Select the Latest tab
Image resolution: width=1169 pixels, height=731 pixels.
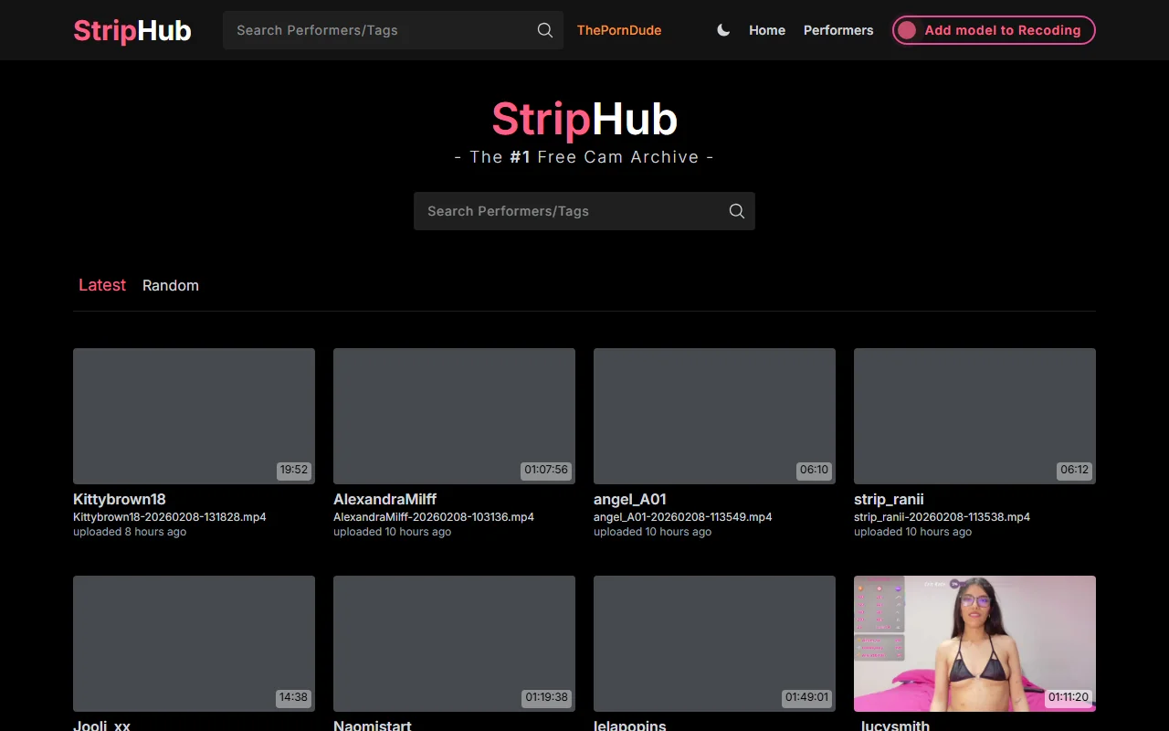[101, 285]
